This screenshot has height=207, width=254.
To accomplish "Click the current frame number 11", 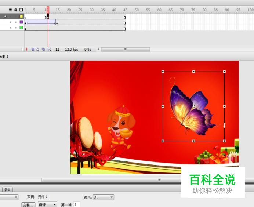I will [x=57, y=50].
